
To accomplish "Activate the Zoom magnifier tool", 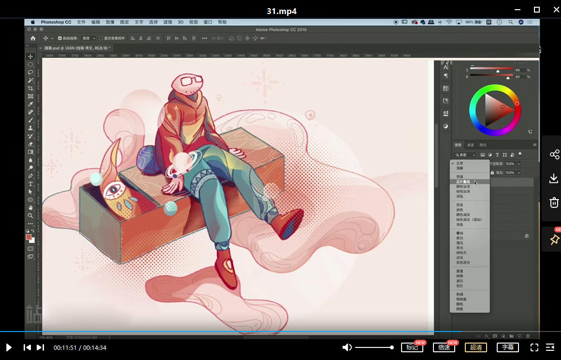I will pos(30,216).
